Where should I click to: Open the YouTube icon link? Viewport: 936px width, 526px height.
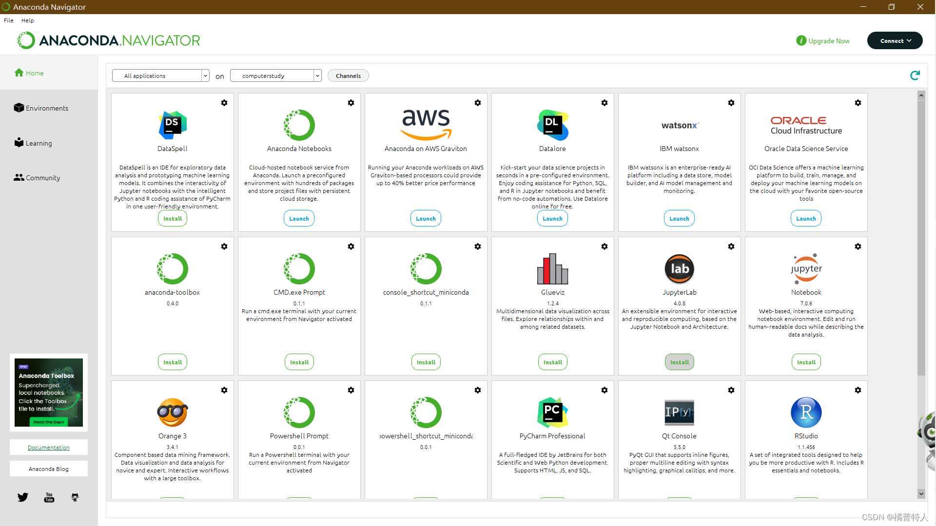tap(49, 497)
